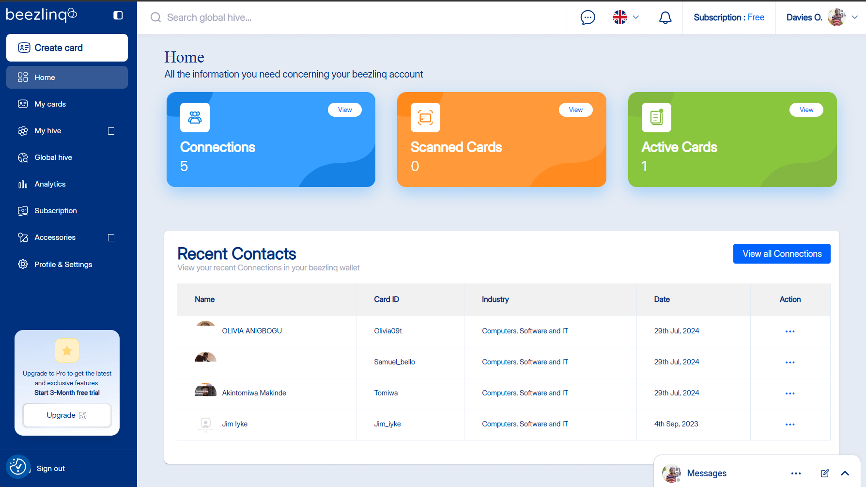This screenshot has height=487, width=866.
Task: Click OLIVIA ANIGBOGU contact name
Action: tap(252, 331)
